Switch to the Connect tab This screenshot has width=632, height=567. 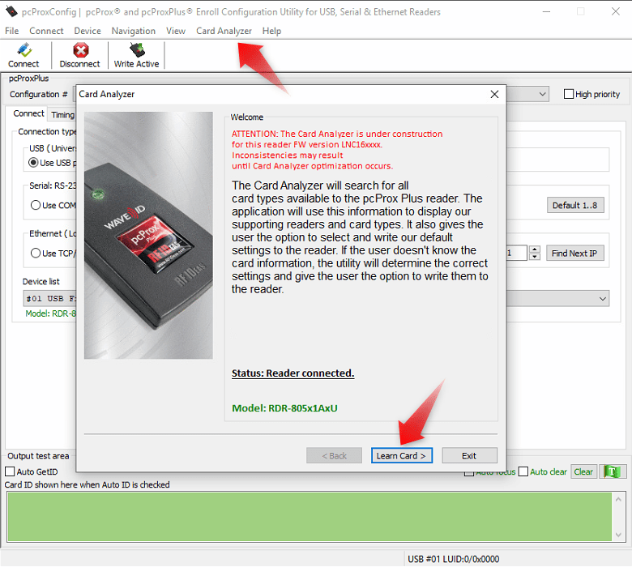pyautogui.click(x=28, y=113)
